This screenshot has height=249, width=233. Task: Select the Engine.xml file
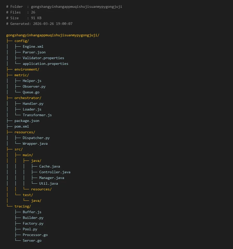coord(33,46)
